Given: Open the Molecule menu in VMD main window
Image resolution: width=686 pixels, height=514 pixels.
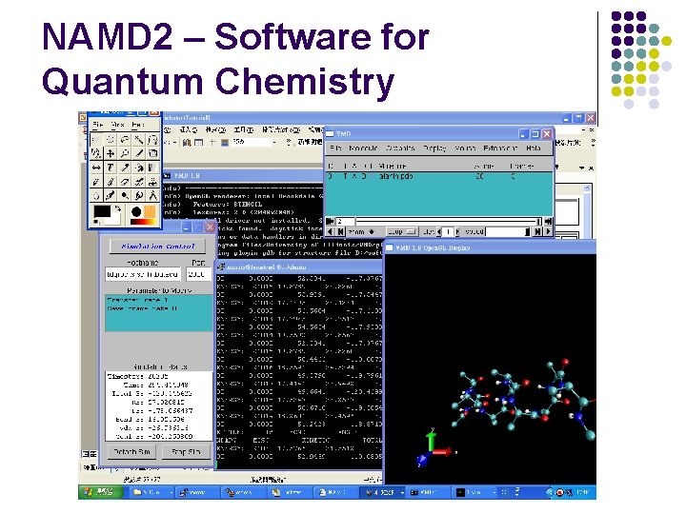Looking at the screenshot, I should [363, 148].
